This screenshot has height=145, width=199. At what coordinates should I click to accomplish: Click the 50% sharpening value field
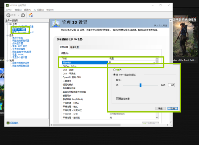click(x=171, y=85)
